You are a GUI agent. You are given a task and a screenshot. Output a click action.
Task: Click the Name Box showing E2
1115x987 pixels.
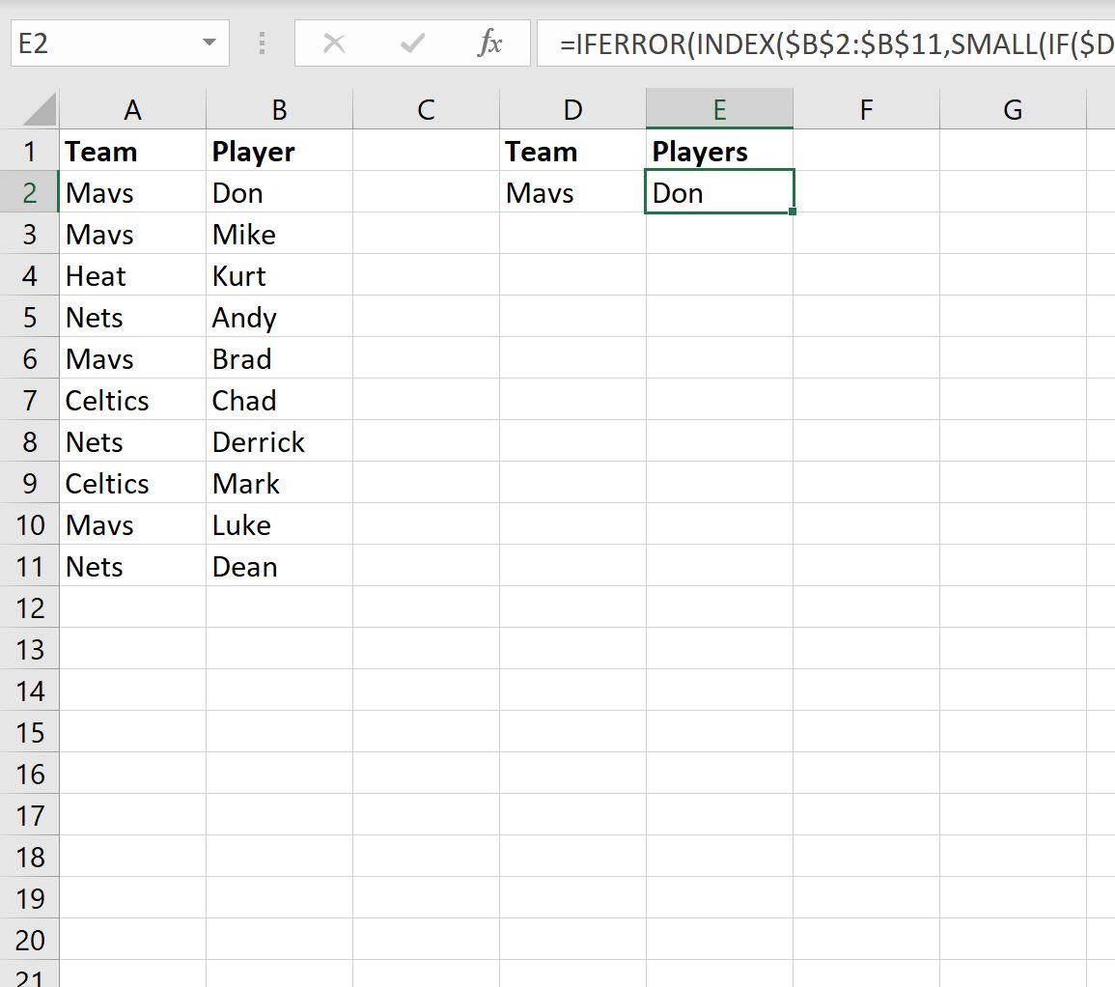click(x=106, y=42)
